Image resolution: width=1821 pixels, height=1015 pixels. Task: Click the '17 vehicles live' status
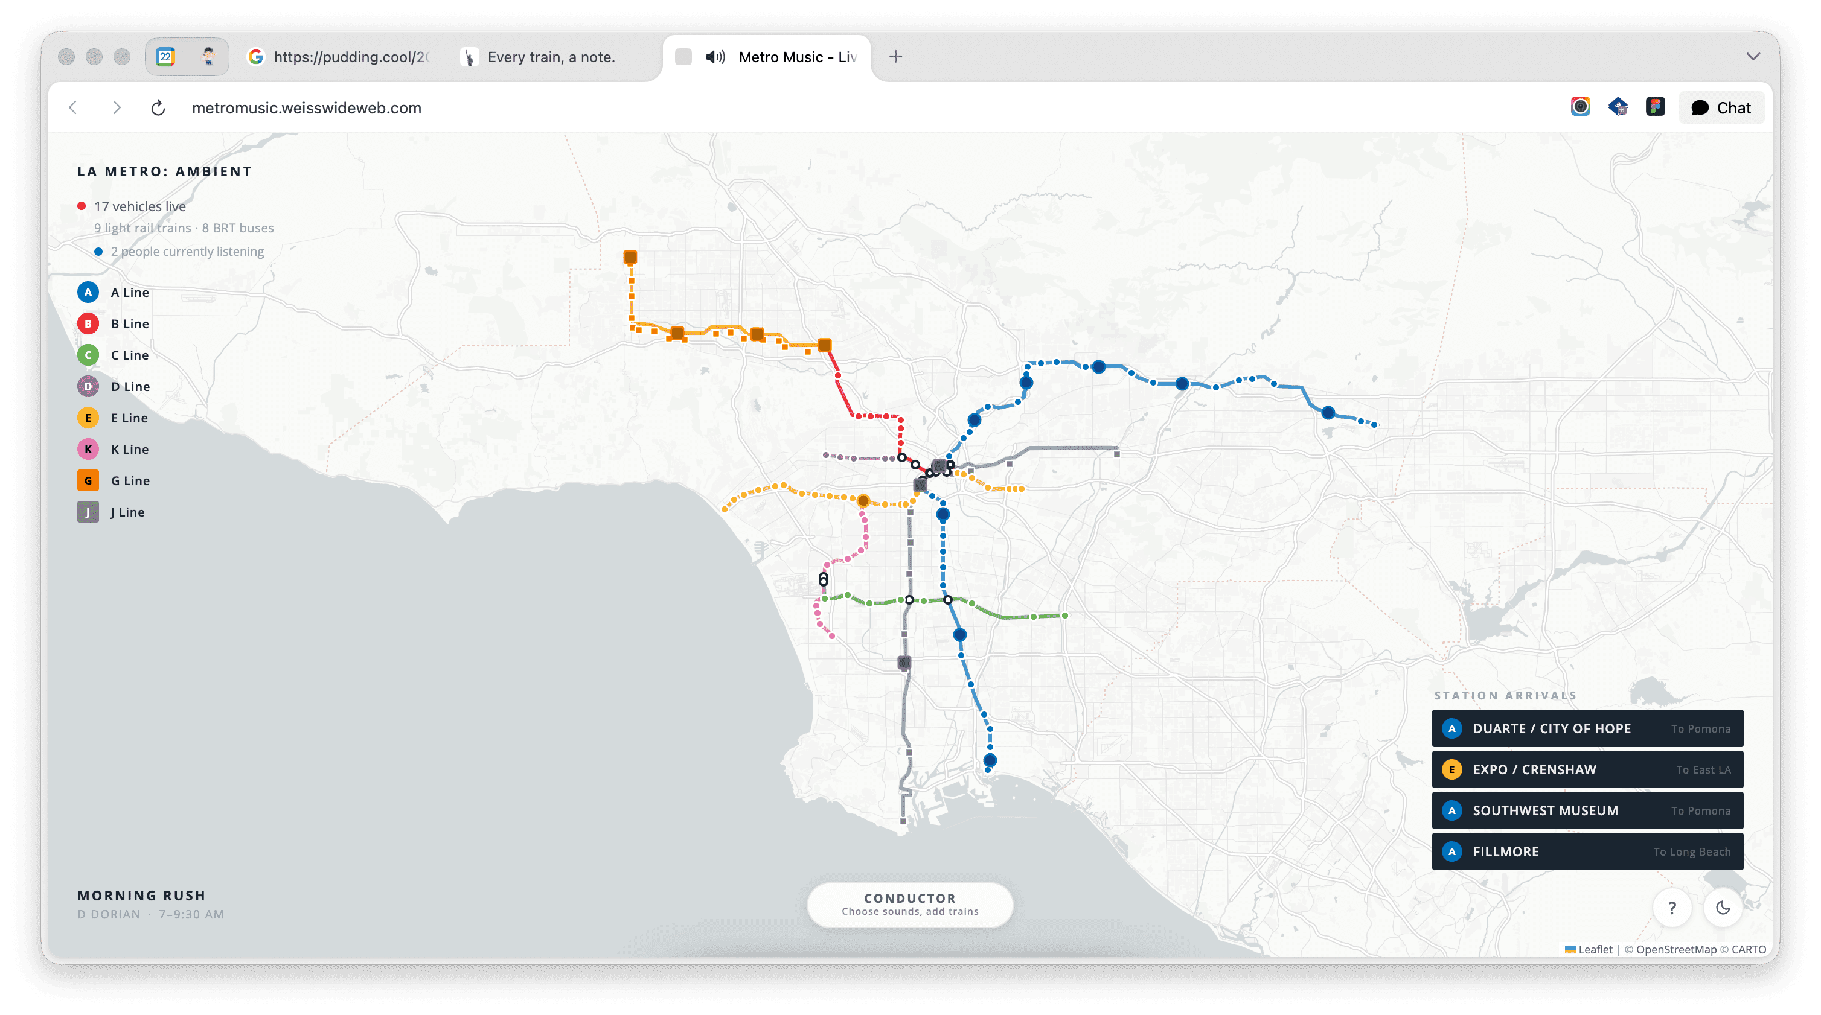[x=140, y=207]
